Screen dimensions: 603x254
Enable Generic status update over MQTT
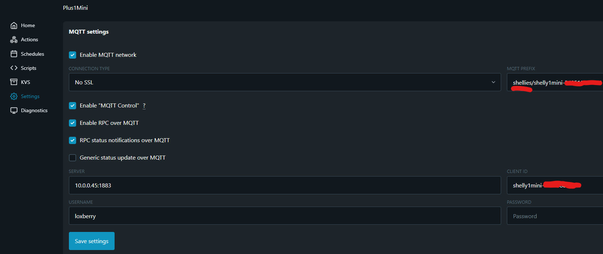(x=73, y=158)
